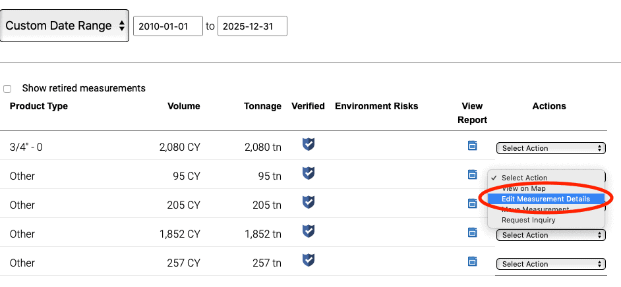Open the Custom Date Range dropdown
Image resolution: width=621 pixels, height=287 pixels.
click(x=65, y=26)
